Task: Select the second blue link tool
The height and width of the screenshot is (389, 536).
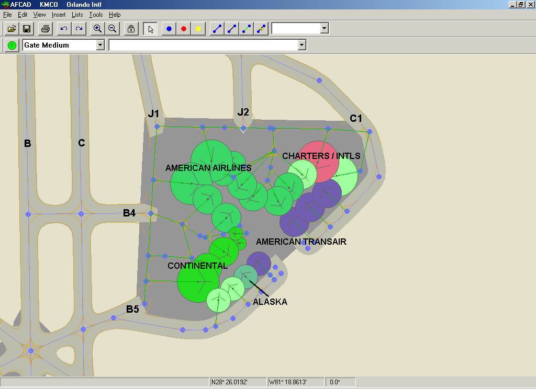Action: tap(232, 29)
